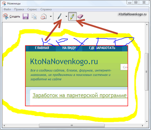Open the Правка menu
This screenshot has height=130, width=151.
(x=19, y=9)
